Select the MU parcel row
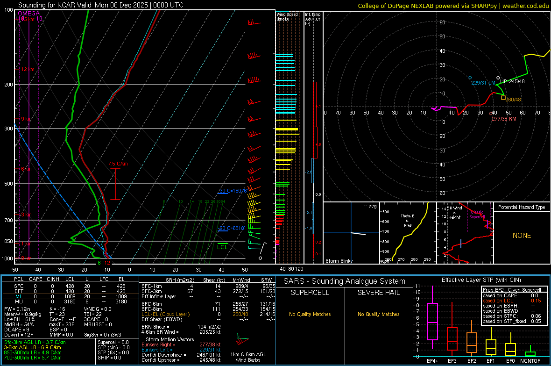551x366 pixels. coord(71,301)
